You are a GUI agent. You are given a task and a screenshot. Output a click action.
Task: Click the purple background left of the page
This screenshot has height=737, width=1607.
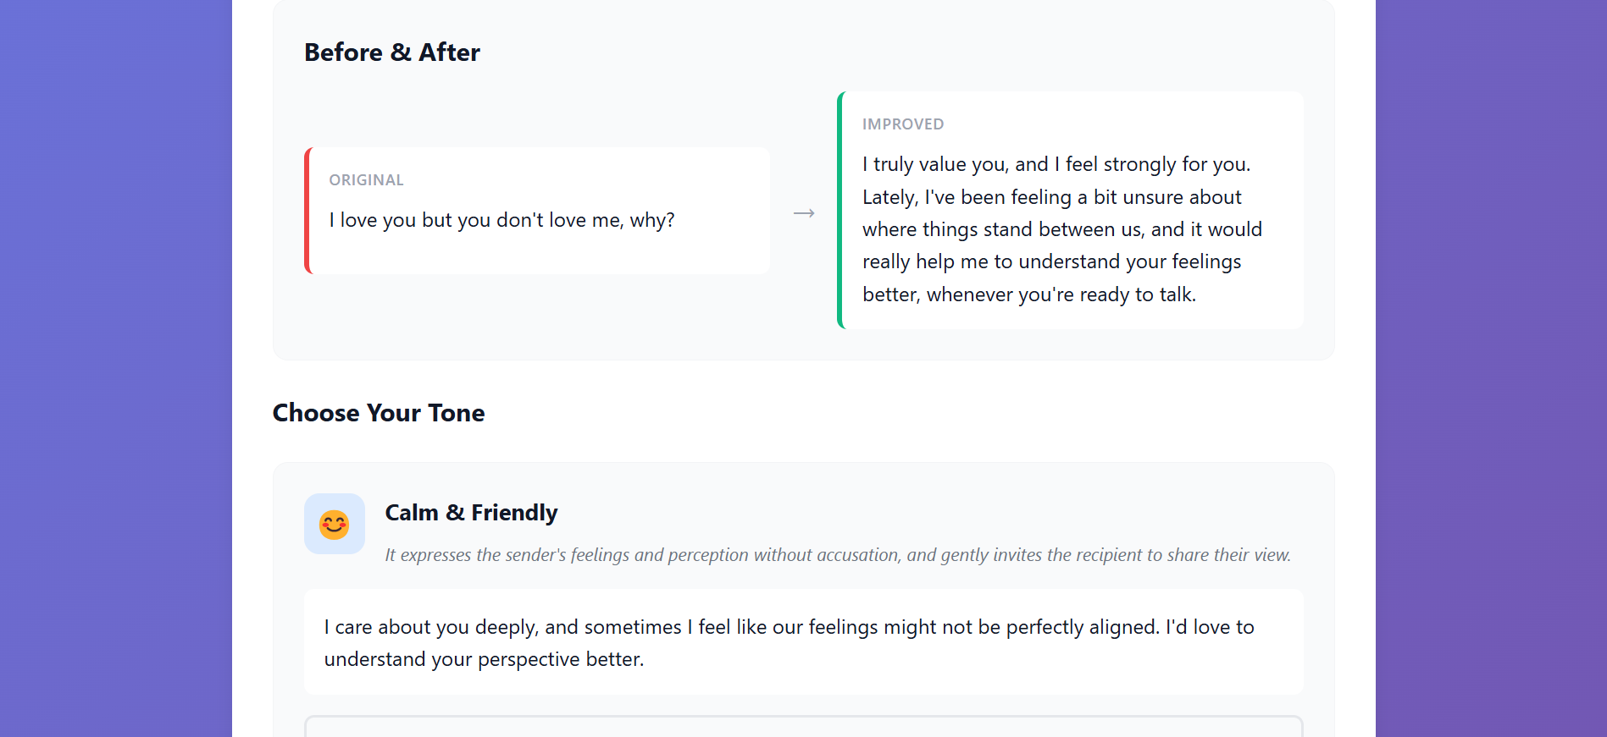[115, 368]
